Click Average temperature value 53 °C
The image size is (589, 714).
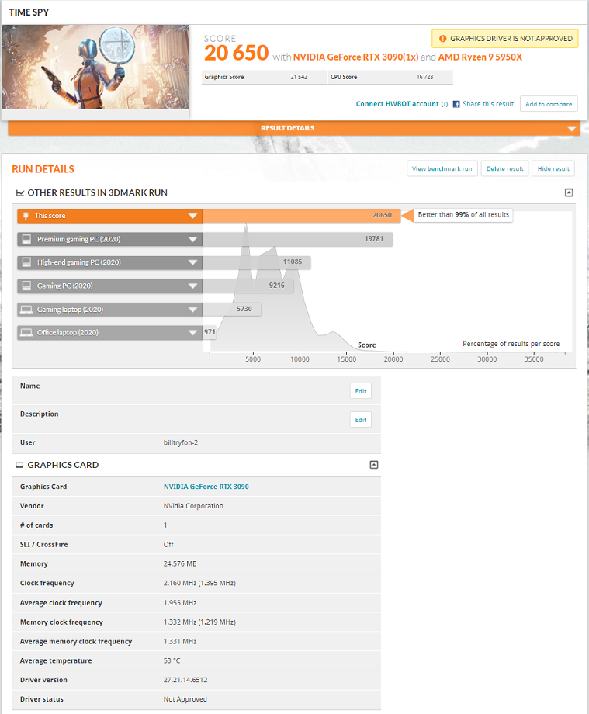point(172,660)
